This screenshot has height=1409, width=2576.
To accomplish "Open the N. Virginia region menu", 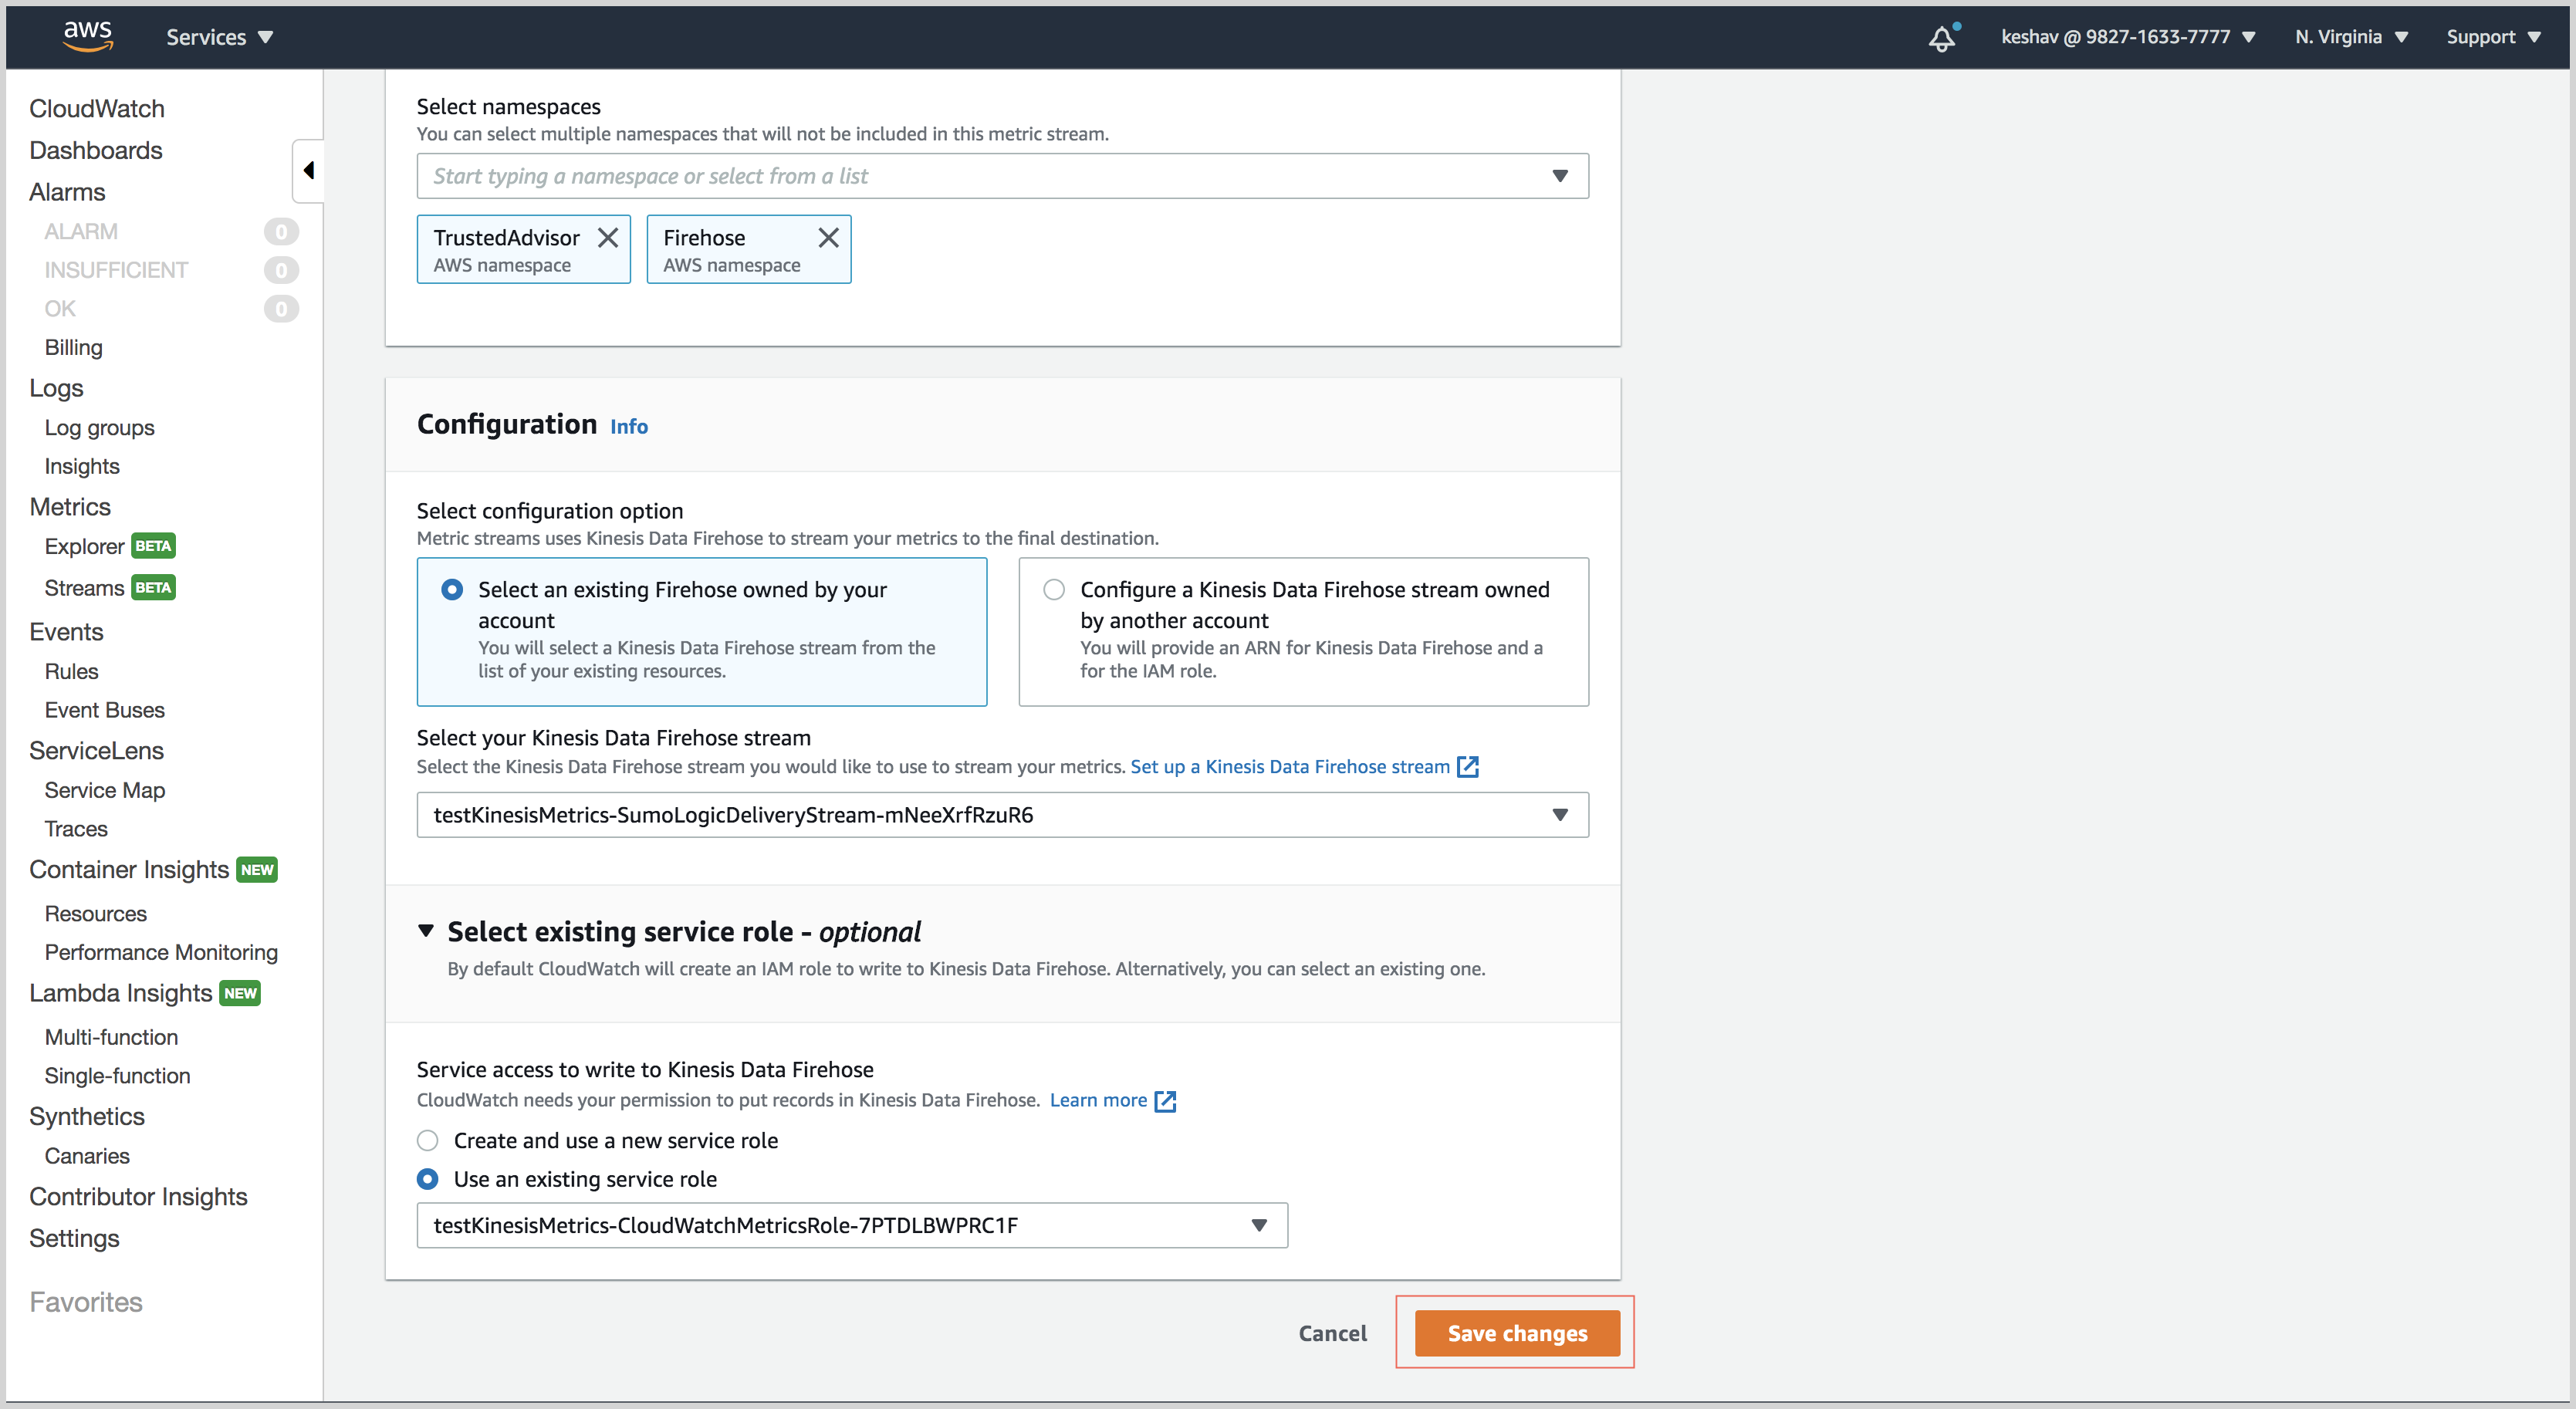I will coord(2351,37).
